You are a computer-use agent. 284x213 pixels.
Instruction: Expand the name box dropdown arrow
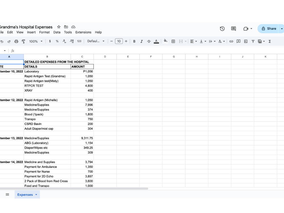pyautogui.click(x=5, y=51)
